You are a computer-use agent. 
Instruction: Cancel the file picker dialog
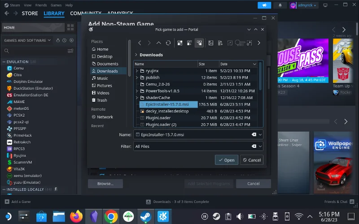[x=252, y=160]
